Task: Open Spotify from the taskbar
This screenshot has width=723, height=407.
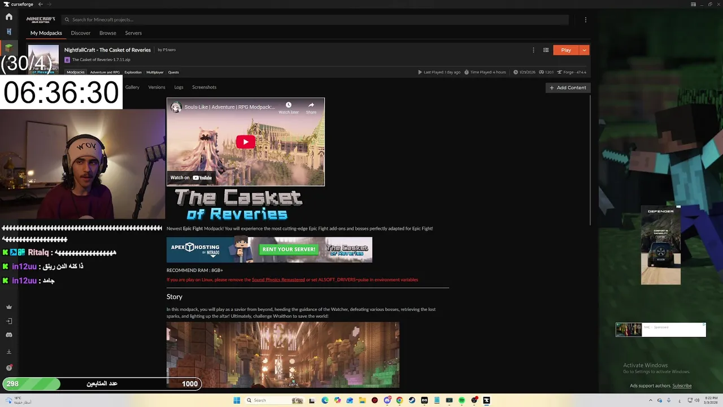Action: [461, 400]
